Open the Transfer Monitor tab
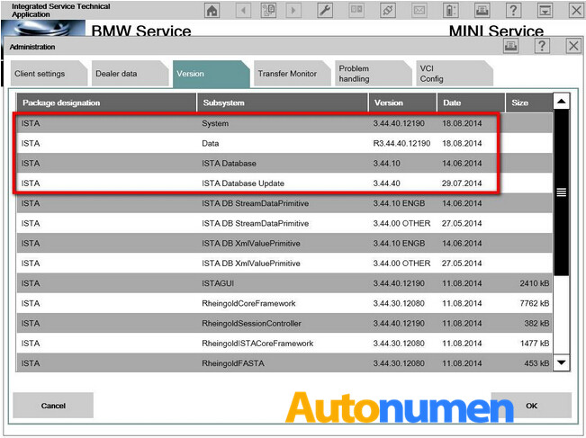The width and height of the screenshot is (586, 438). (292, 74)
